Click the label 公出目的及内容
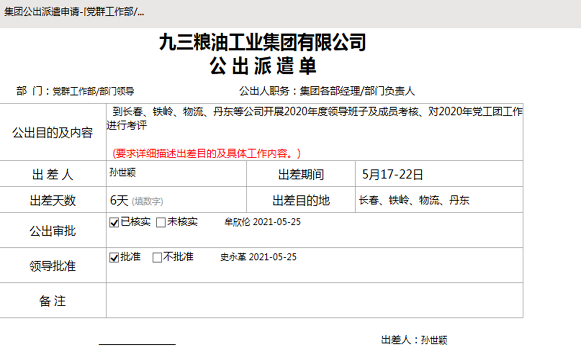The image size is (581, 364). tap(53, 133)
